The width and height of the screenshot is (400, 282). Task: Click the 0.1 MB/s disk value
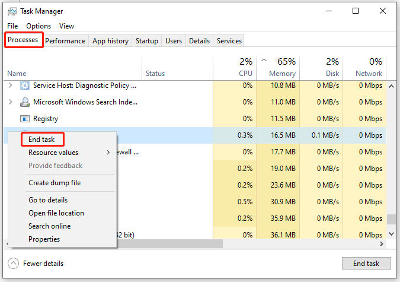[x=325, y=135]
